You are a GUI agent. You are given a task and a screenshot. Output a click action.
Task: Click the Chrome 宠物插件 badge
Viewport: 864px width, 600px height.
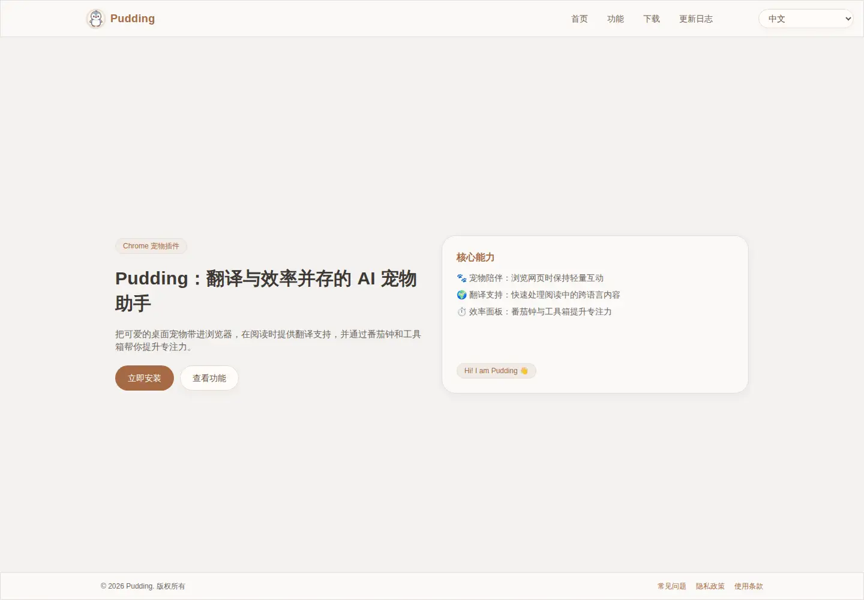[151, 246]
